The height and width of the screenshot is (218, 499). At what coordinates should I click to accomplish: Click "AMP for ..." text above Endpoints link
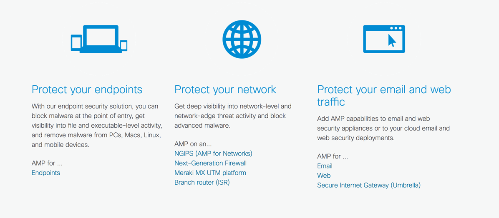(47, 163)
